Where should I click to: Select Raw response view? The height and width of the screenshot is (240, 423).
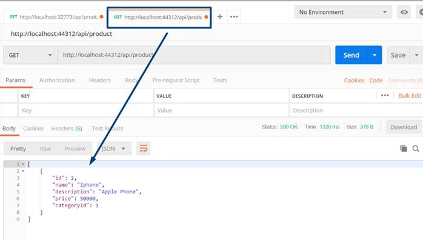tap(45, 148)
